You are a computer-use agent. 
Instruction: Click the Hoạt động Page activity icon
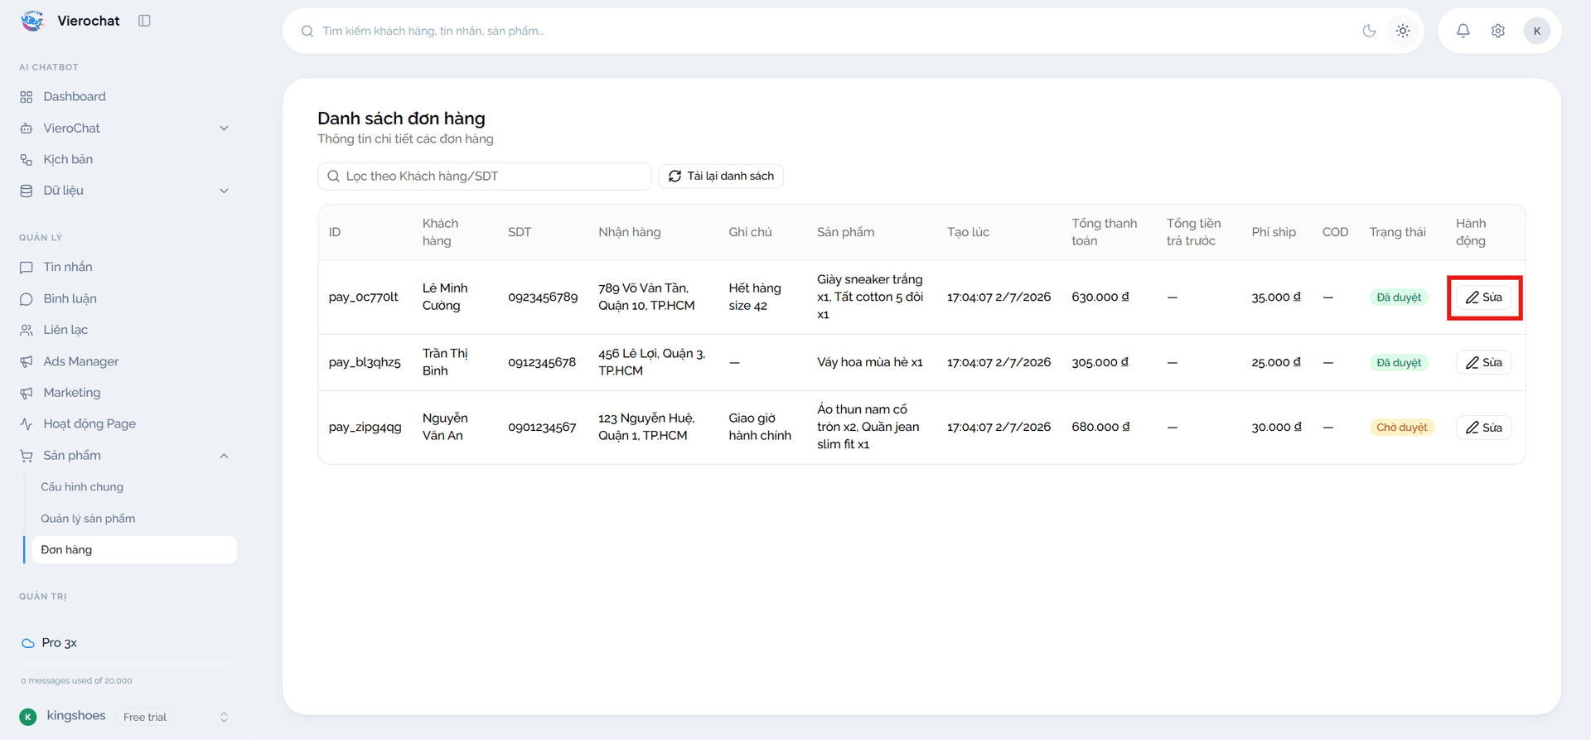click(x=27, y=423)
